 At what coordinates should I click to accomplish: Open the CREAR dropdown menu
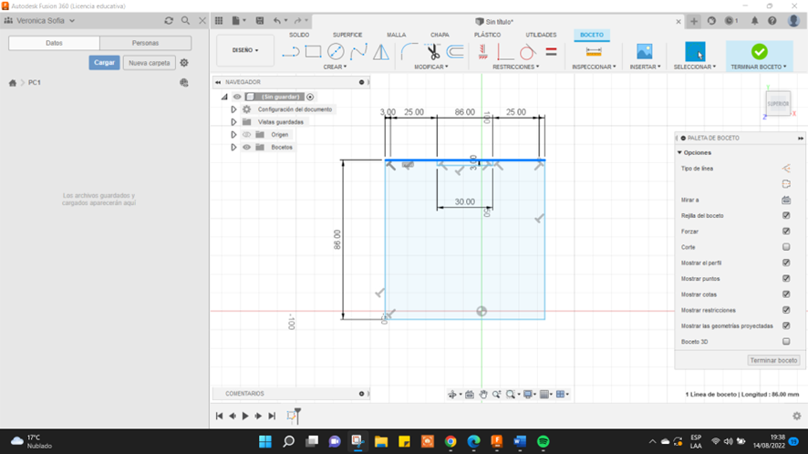click(x=335, y=67)
